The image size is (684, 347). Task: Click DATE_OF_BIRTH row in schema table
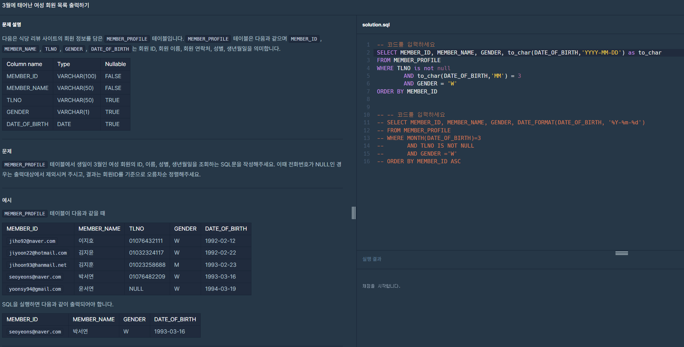click(66, 124)
